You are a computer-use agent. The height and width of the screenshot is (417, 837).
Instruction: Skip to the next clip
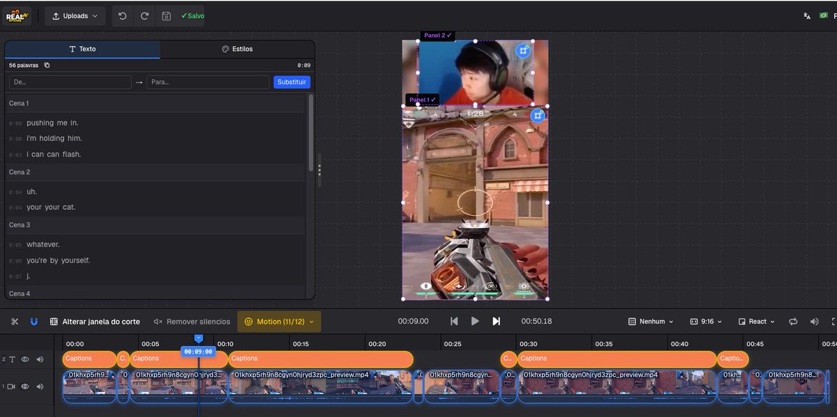click(497, 321)
